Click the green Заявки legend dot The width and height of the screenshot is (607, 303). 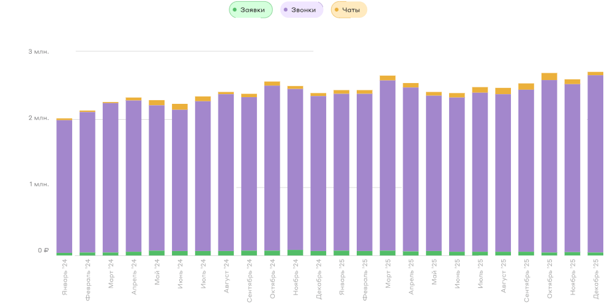(x=235, y=10)
